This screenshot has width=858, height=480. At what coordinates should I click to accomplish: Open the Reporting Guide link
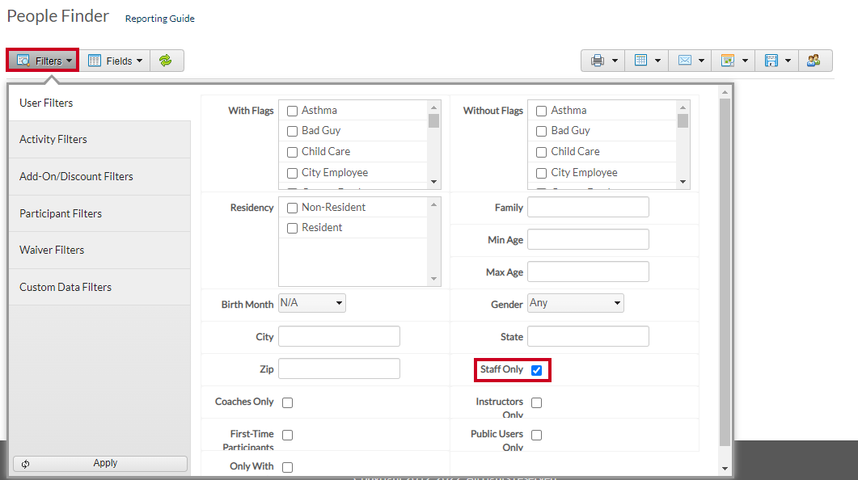(160, 19)
